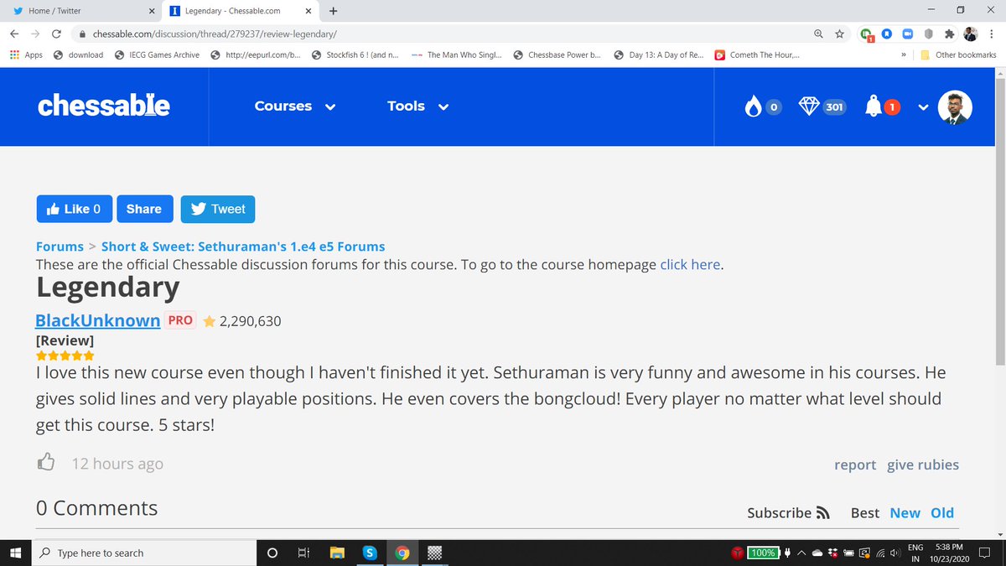Open a new browser tab
The image size is (1006, 566).
333,11
